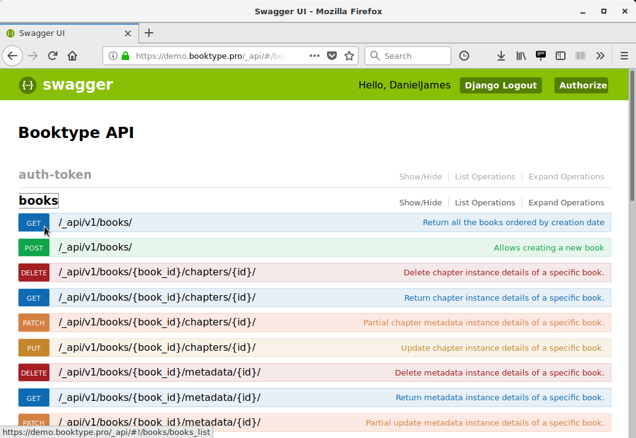This screenshot has height=438, width=636.
Task: Select the Swagger UI browser tab
Action: (x=69, y=33)
